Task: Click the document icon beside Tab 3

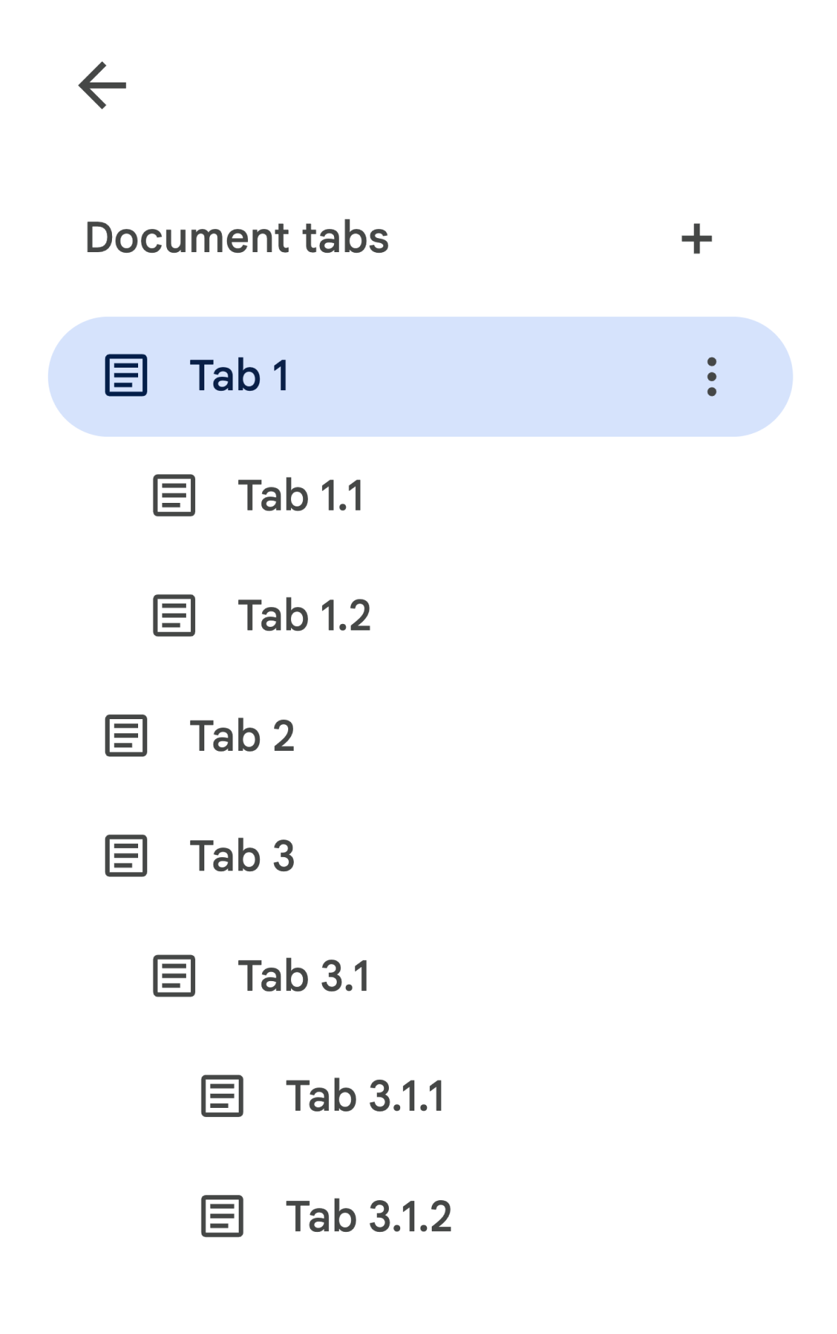Action: tap(127, 856)
